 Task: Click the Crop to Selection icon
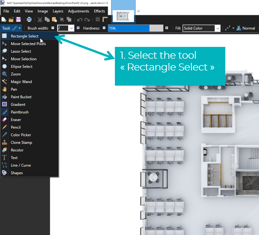pos(62,19)
